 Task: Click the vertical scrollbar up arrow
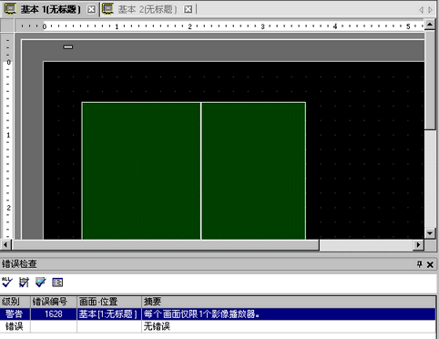(430, 25)
